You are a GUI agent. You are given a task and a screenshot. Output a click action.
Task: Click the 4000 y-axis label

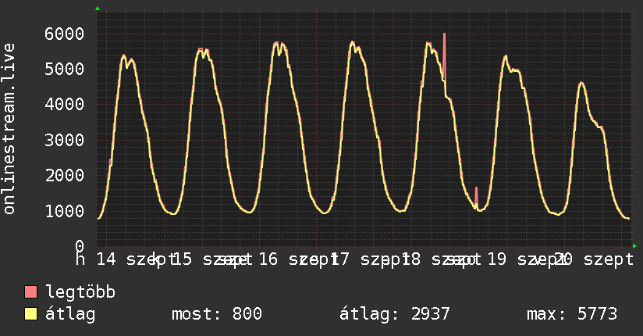pos(65,105)
